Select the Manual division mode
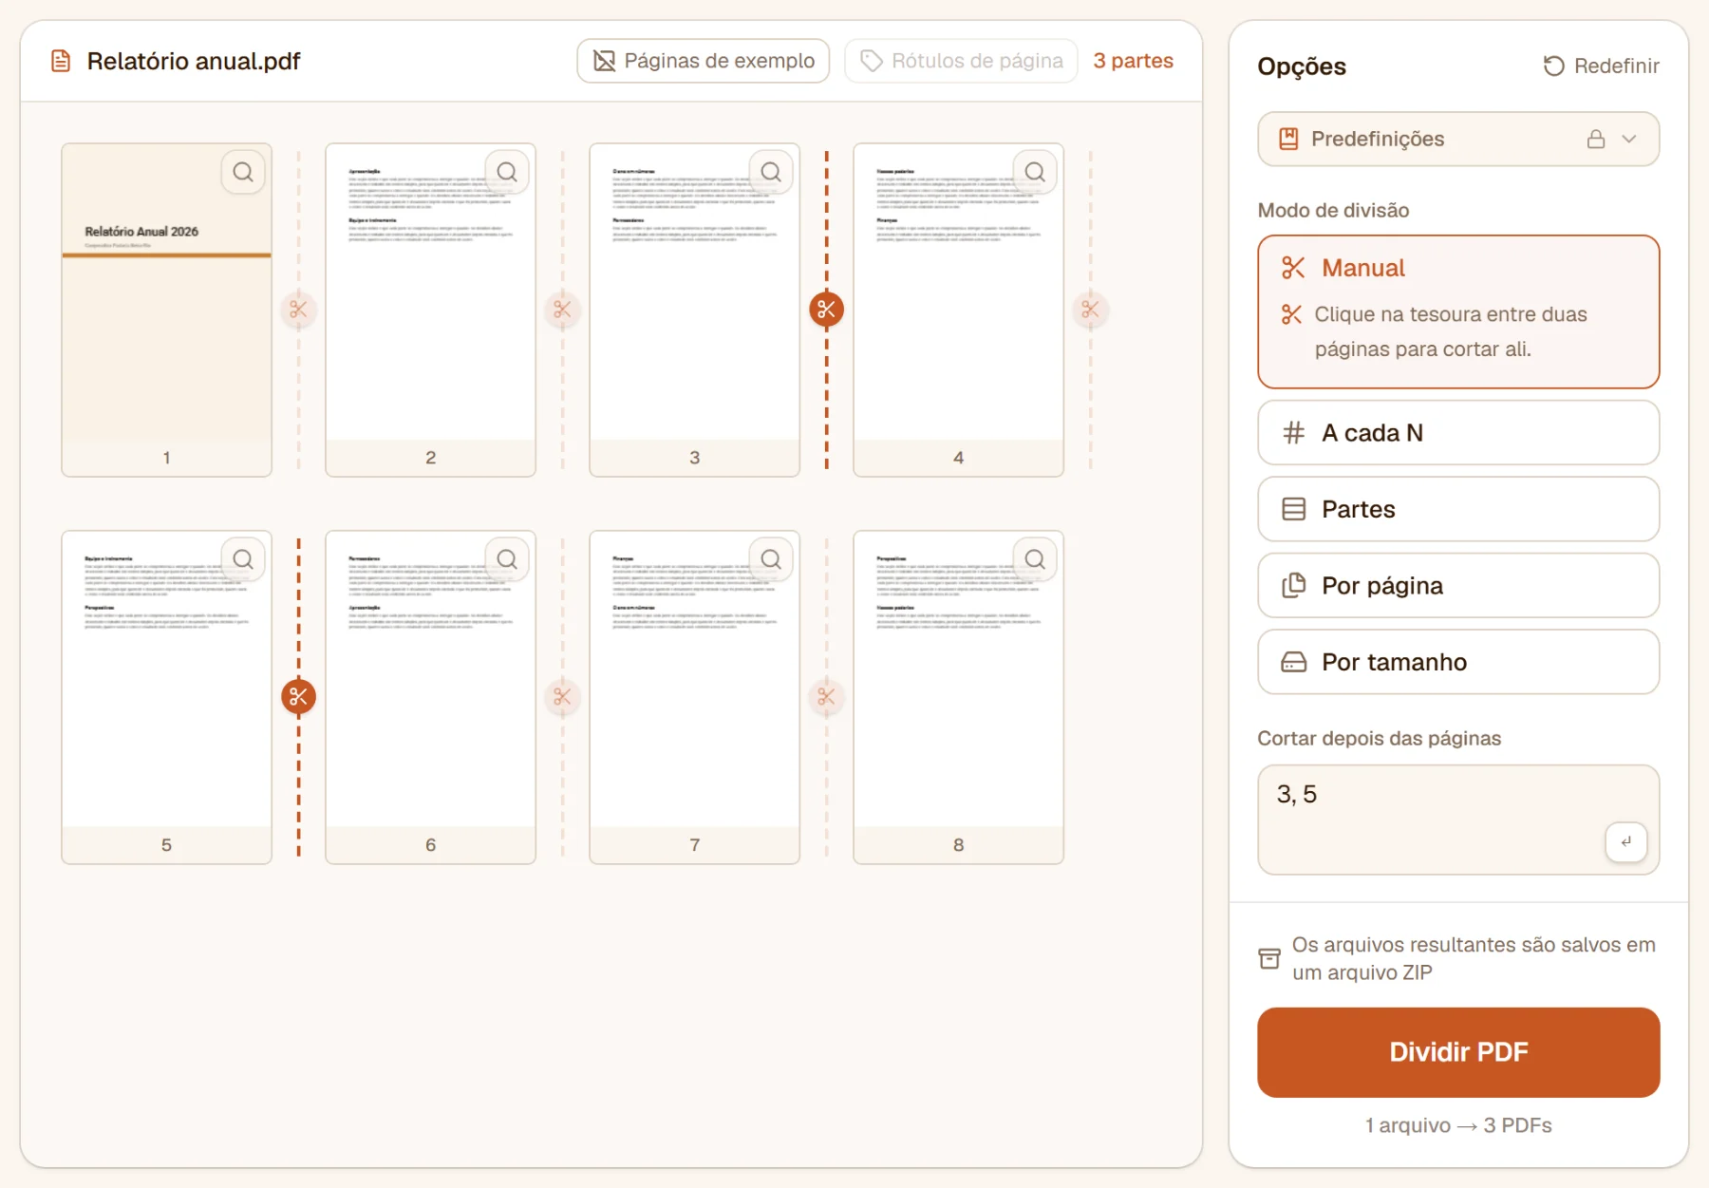 point(1458,311)
